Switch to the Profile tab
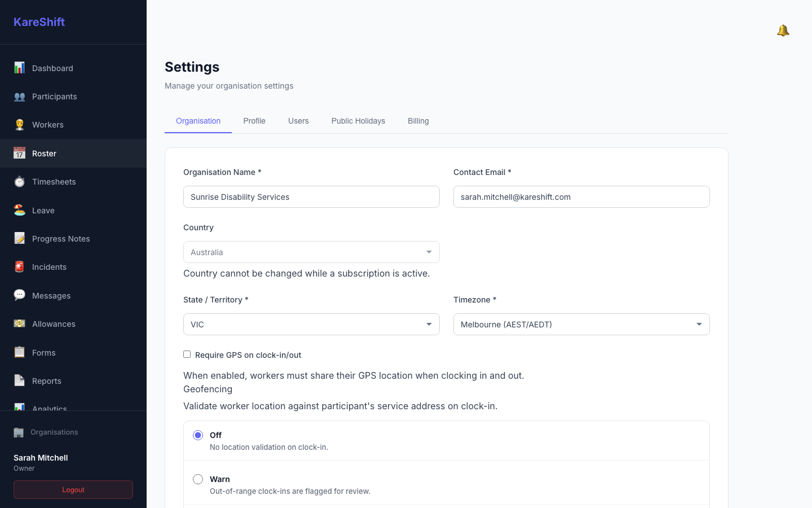This screenshot has height=508, width=812. [x=254, y=121]
